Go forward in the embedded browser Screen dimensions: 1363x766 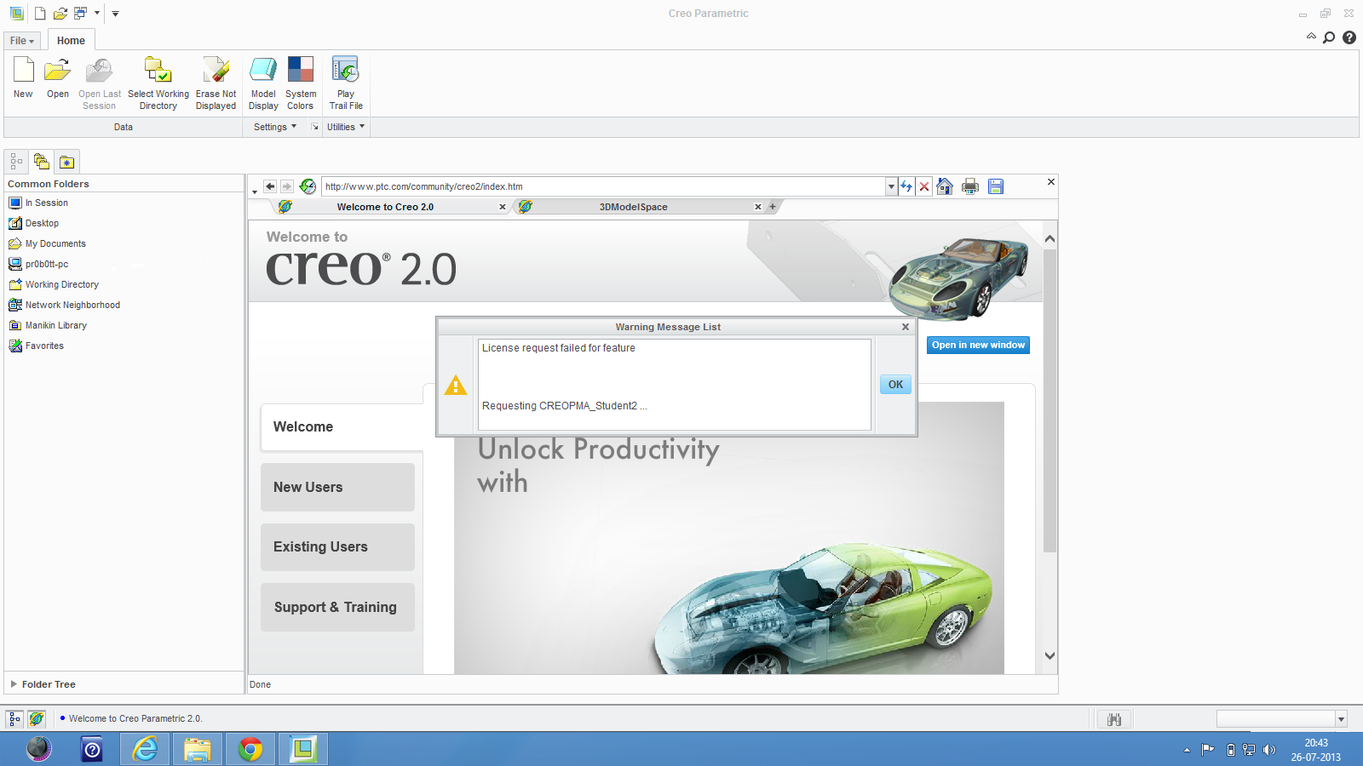(x=287, y=186)
